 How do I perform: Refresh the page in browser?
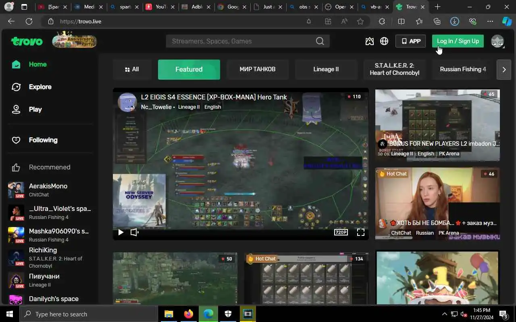pos(29,21)
